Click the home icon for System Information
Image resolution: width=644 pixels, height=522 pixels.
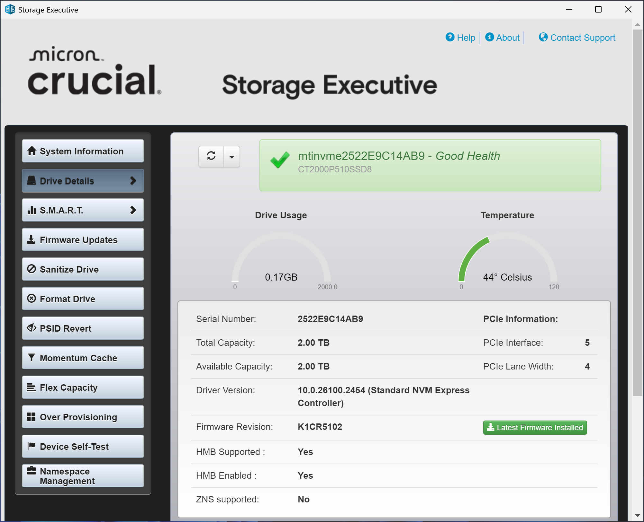(x=32, y=151)
